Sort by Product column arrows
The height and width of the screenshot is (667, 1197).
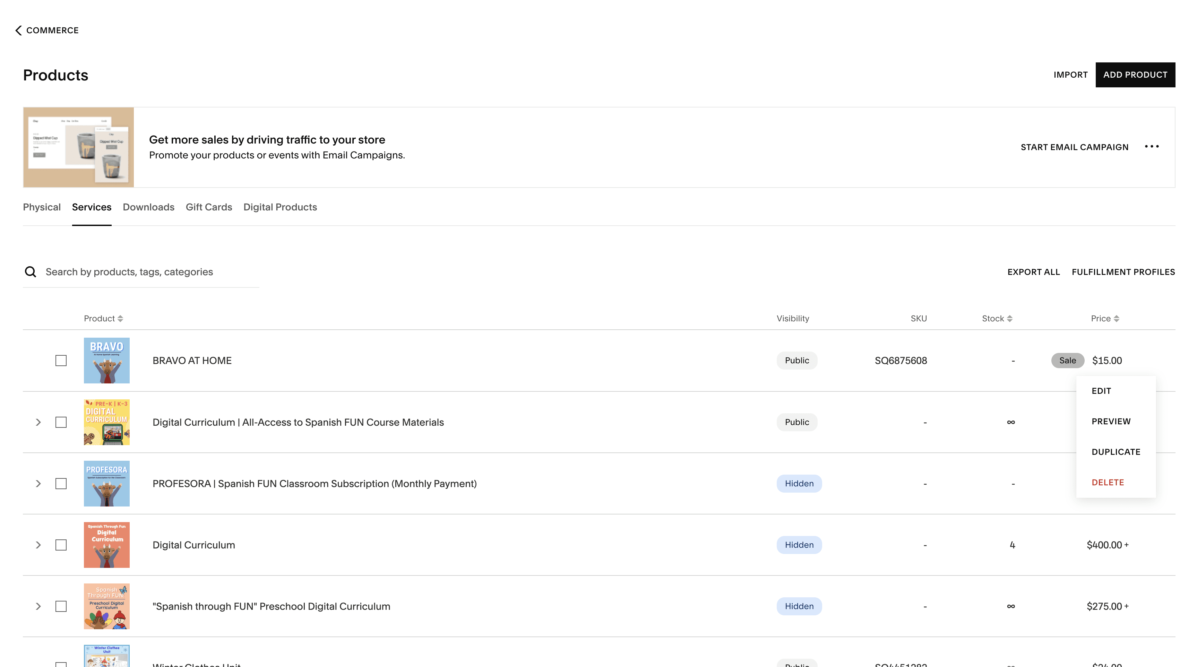[x=120, y=319]
